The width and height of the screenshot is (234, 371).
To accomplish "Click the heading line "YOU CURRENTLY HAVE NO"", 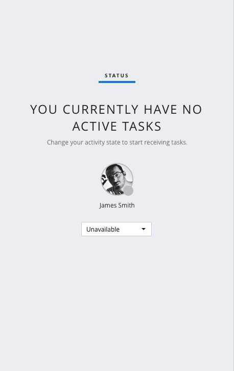I will coord(116,109).
